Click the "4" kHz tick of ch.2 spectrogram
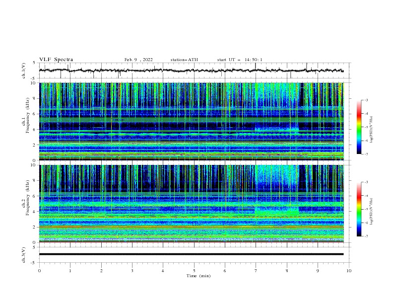 [x=35, y=212]
